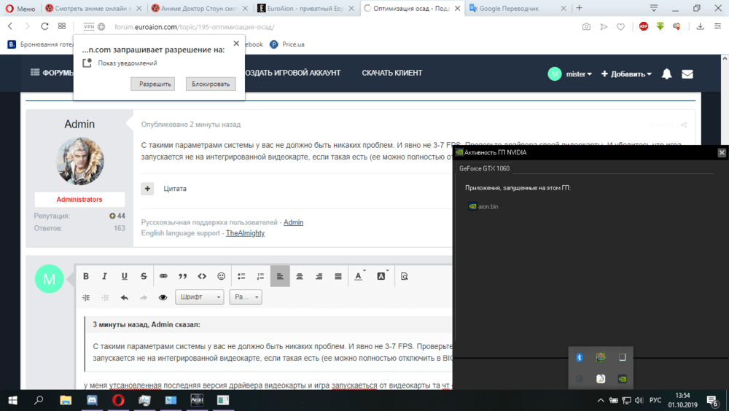Screen dimensions: 729x411
Task: Open forum messages envelope icon
Action: 687,74
